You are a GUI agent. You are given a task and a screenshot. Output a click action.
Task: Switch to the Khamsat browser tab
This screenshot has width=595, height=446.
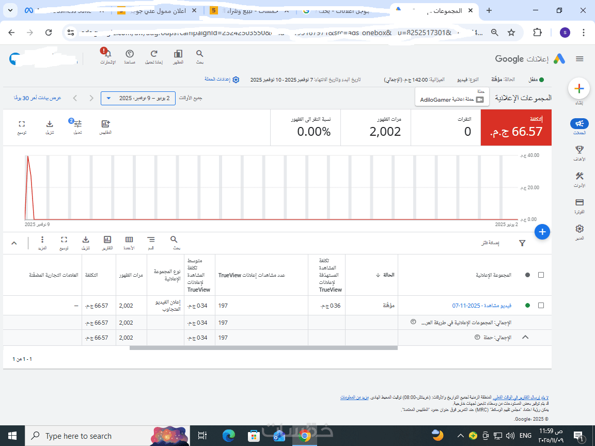[x=250, y=11]
